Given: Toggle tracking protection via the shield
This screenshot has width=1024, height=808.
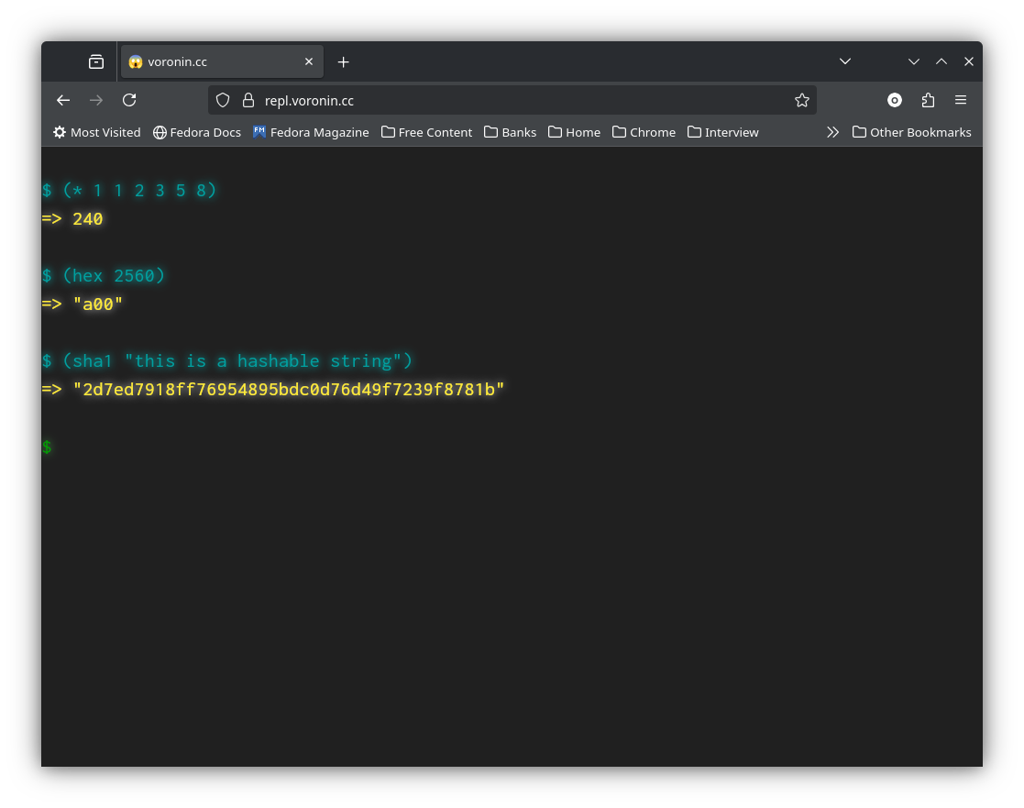Looking at the screenshot, I should [x=223, y=100].
